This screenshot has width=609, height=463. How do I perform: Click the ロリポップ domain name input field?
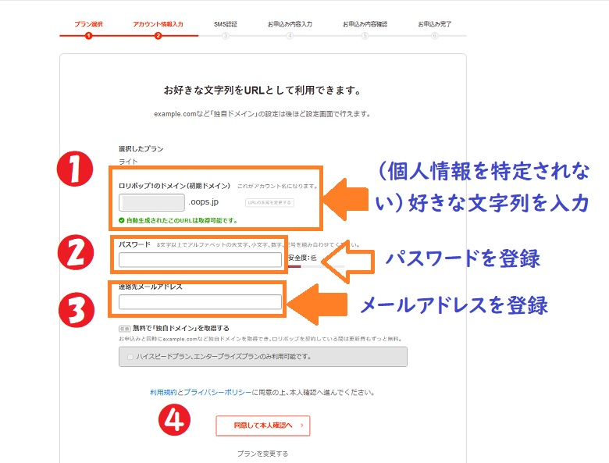pos(151,202)
